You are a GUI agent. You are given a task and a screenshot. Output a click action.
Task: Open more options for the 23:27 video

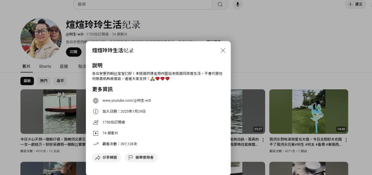tap(263, 140)
